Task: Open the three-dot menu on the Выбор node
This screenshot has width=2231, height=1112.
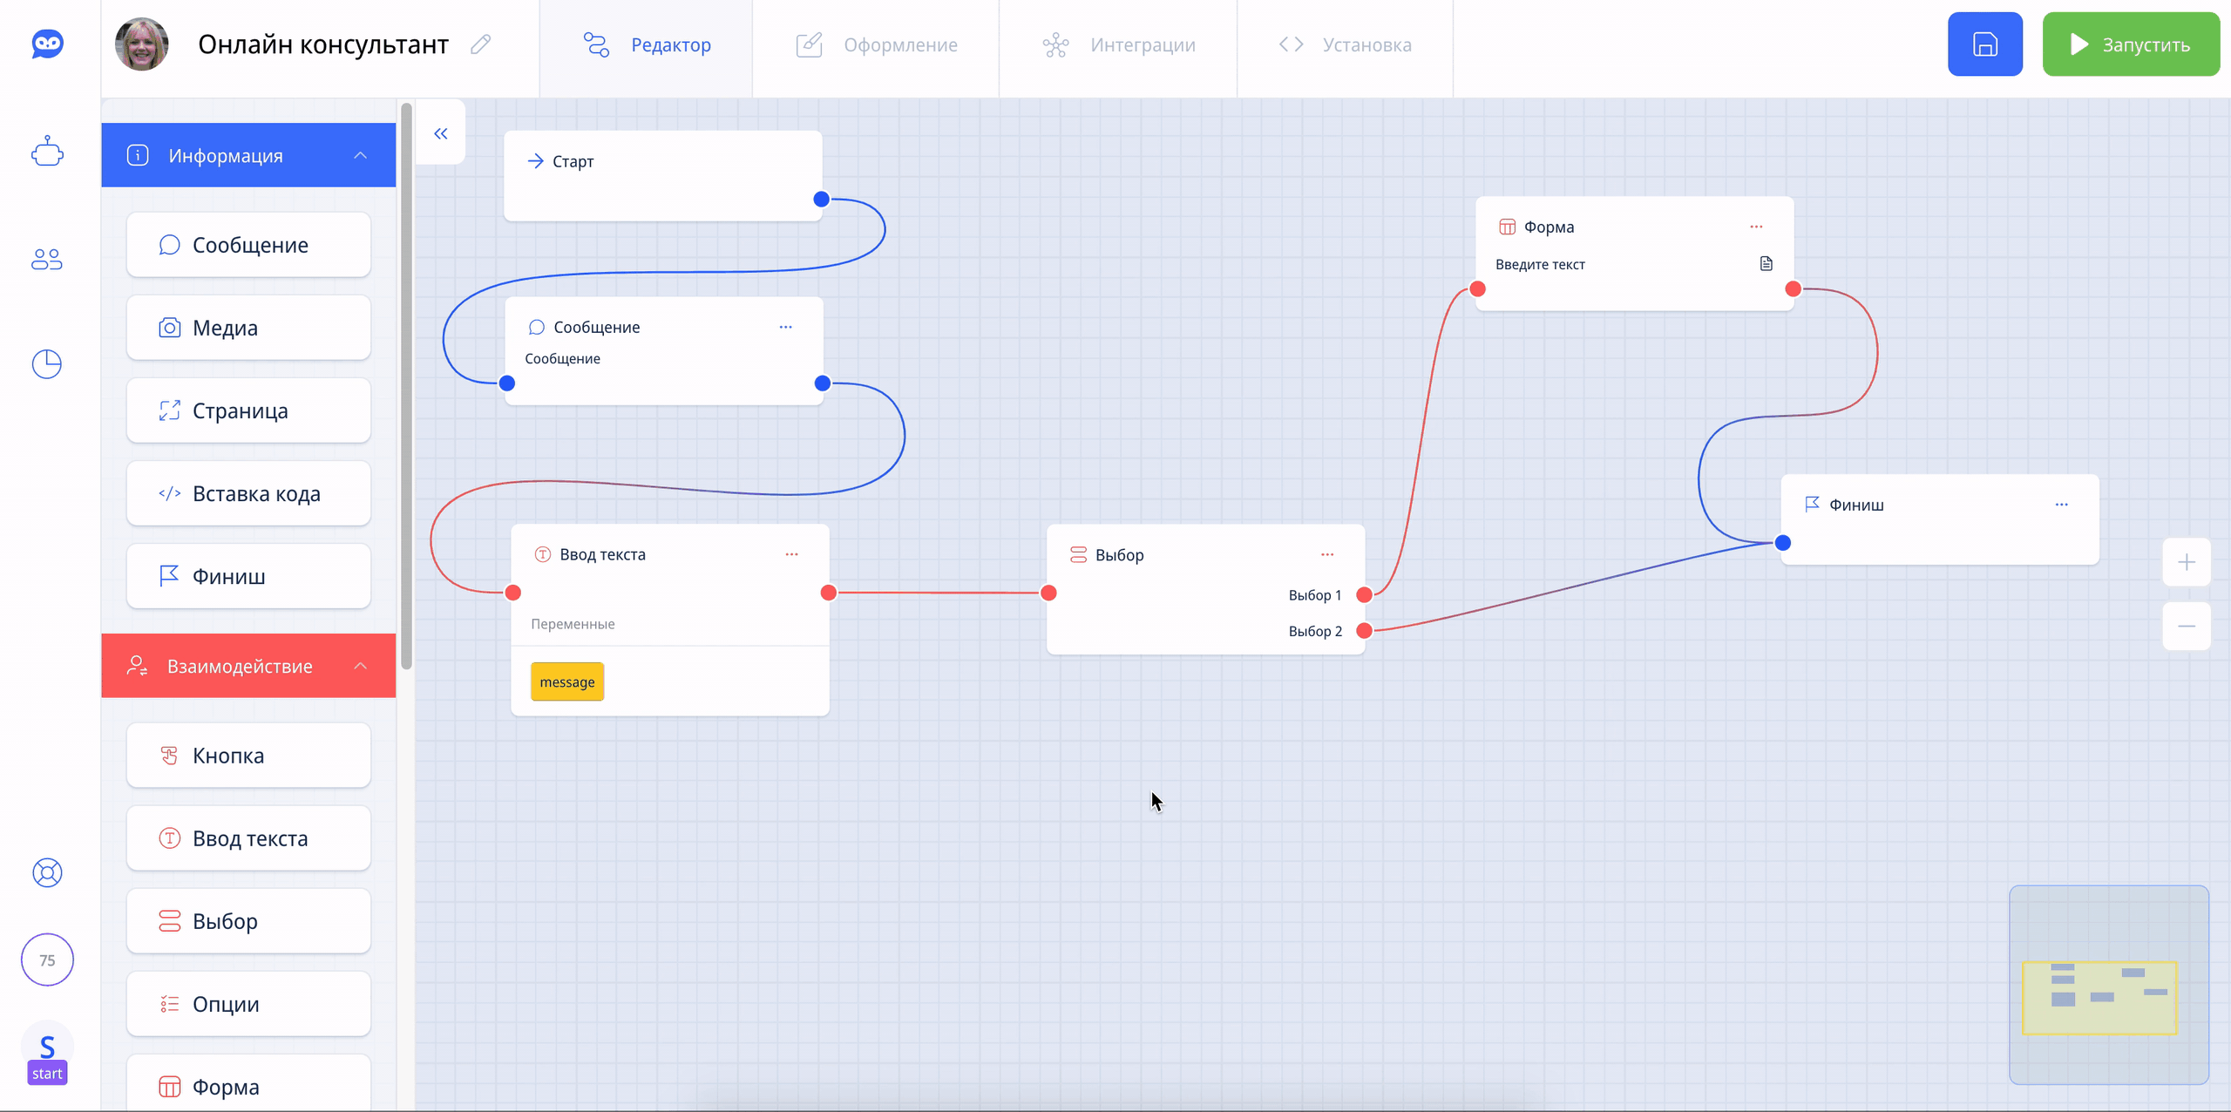Action: click(1326, 554)
